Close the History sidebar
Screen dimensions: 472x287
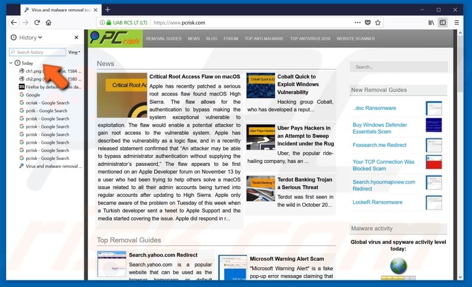[76, 37]
